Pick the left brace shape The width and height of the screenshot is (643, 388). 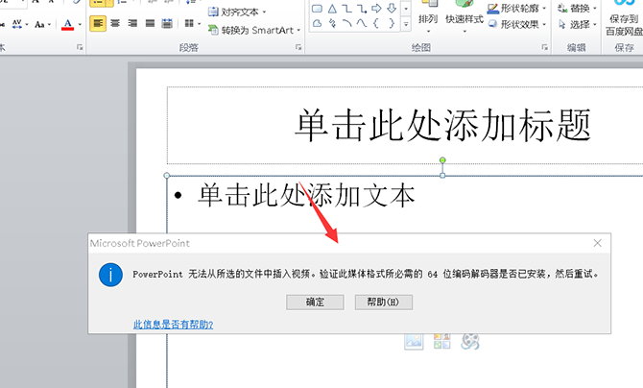point(376,23)
